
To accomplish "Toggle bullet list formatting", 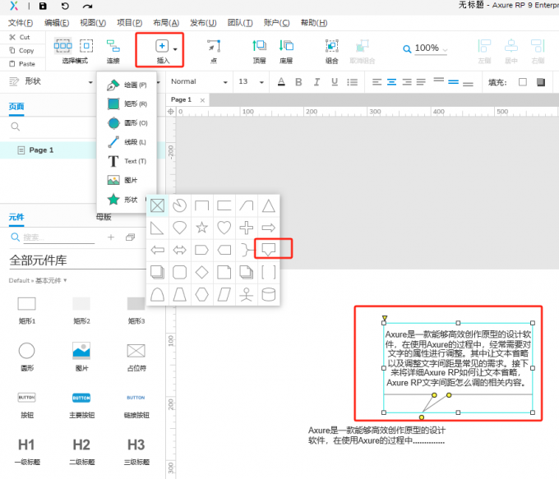I will (x=352, y=82).
